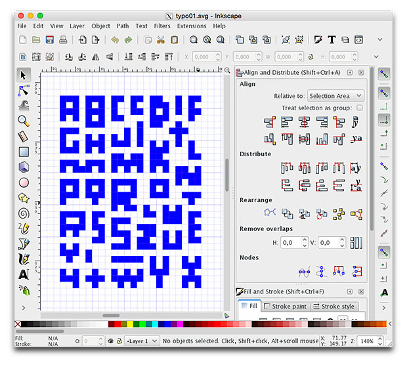Select the Calligraphy tool
The height and width of the screenshot is (365, 407).
point(24,259)
